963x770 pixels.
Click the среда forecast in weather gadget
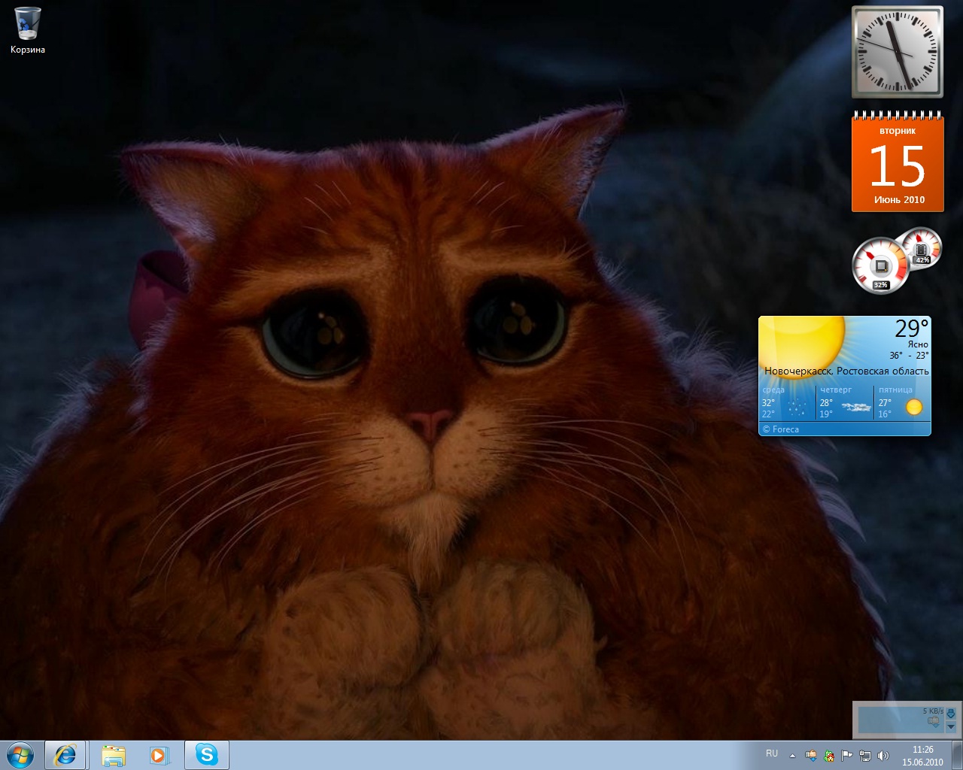pyautogui.click(x=787, y=404)
